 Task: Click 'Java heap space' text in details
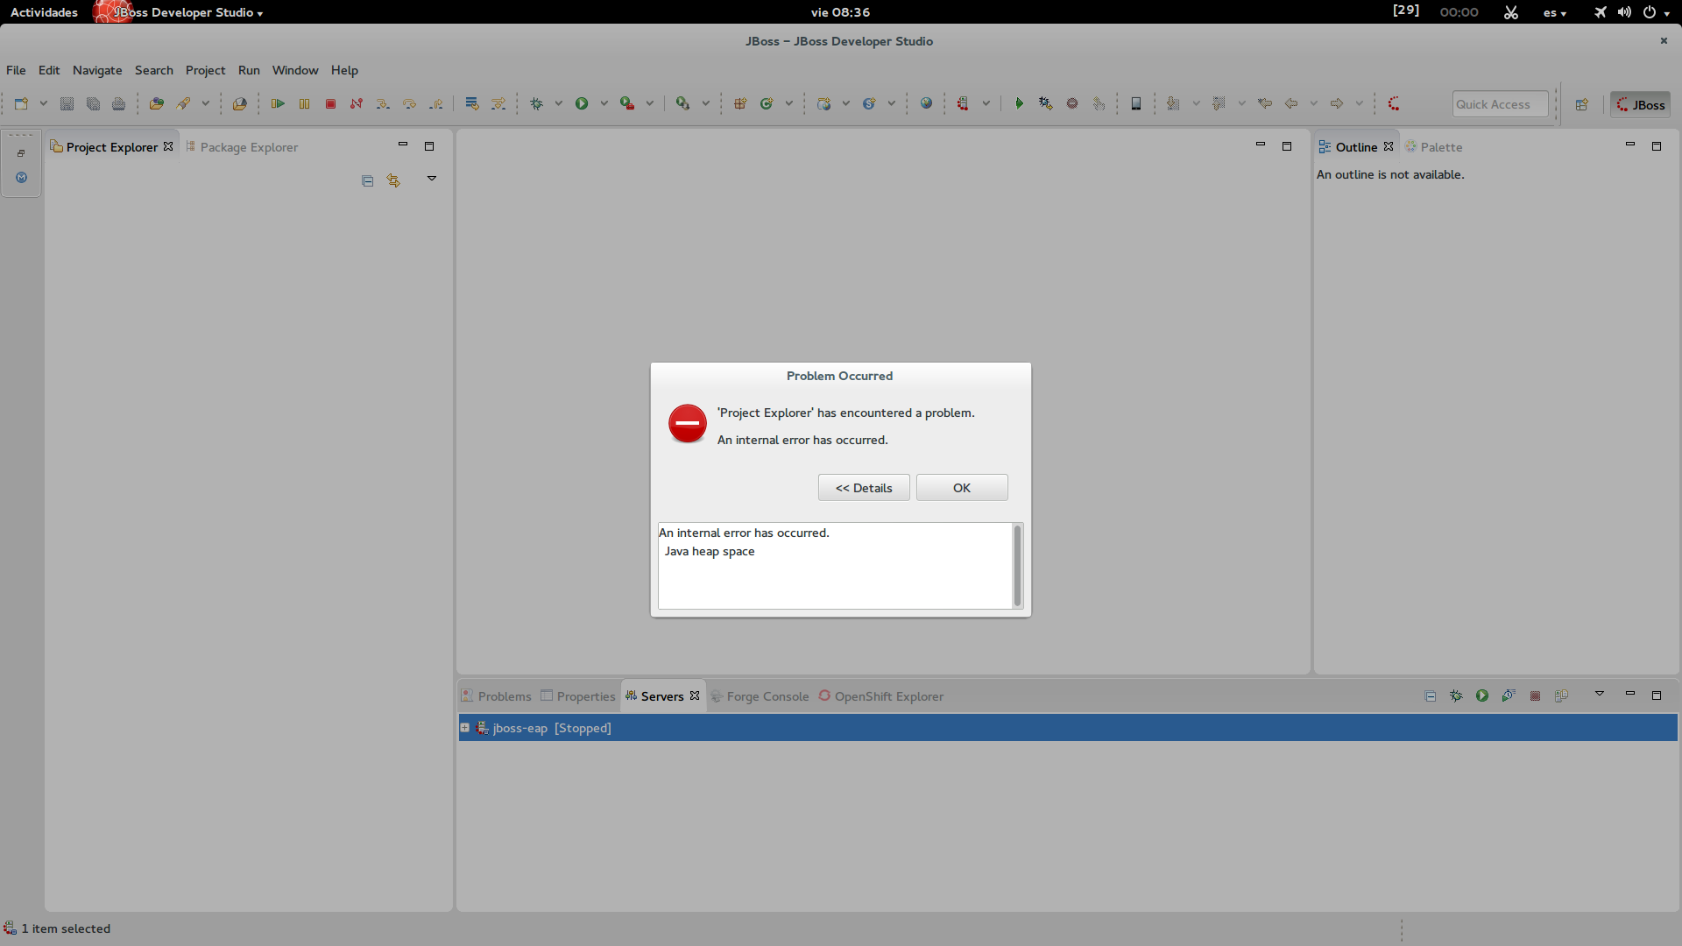coord(710,551)
